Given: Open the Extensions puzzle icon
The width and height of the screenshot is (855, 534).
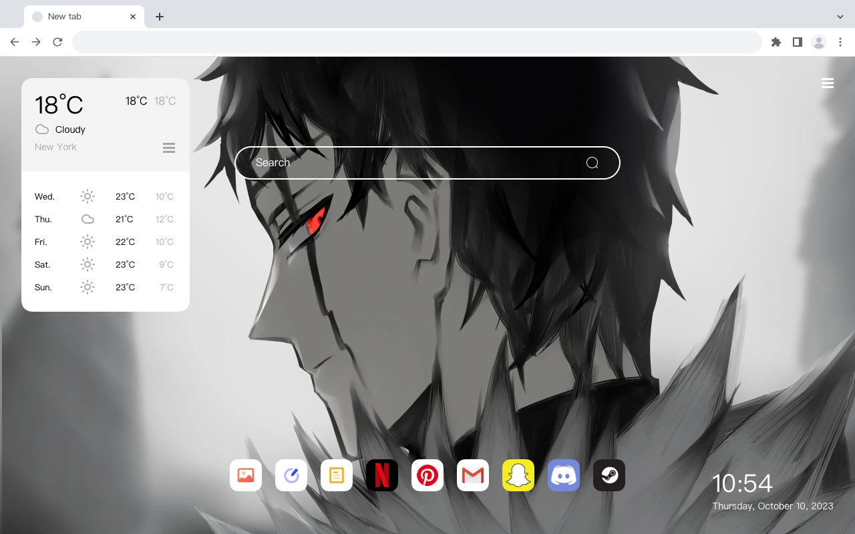Looking at the screenshot, I should point(776,42).
